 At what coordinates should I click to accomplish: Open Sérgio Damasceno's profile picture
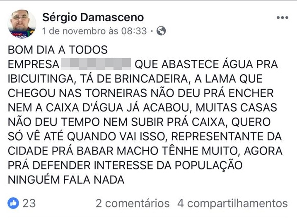coord(22,23)
